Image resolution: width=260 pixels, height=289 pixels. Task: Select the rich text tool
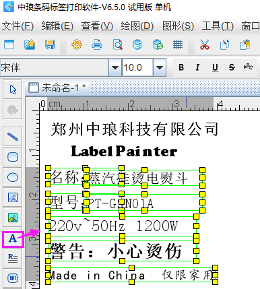coord(13,258)
